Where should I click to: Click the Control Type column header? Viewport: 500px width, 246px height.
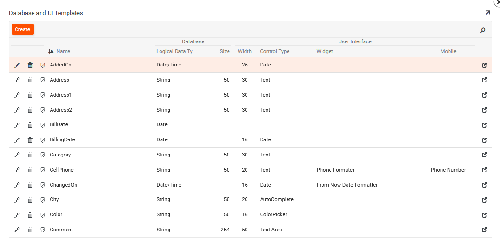click(x=274, y=51)
